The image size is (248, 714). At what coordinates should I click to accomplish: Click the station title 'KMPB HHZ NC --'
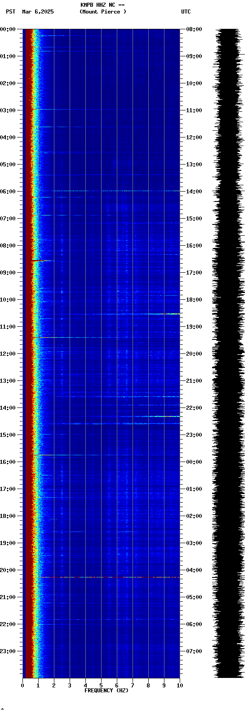(102, 5)
